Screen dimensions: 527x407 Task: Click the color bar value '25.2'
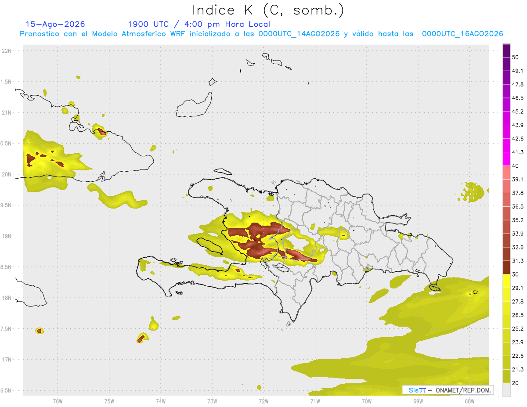click(x=517, y=329)
